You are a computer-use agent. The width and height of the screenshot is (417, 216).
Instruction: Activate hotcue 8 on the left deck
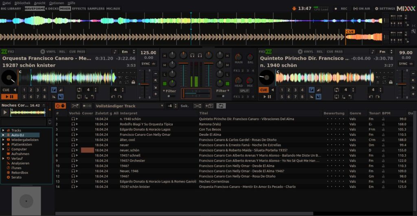point(45,97)
